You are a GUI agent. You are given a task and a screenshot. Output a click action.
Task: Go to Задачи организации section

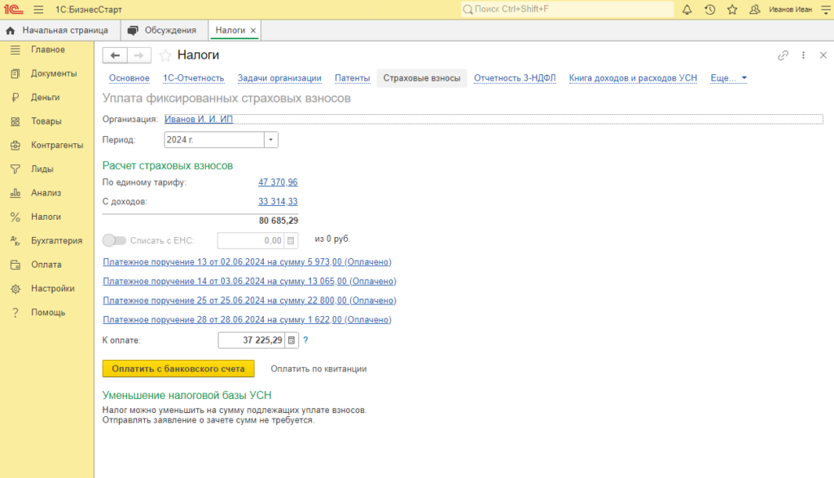[279, 78]
